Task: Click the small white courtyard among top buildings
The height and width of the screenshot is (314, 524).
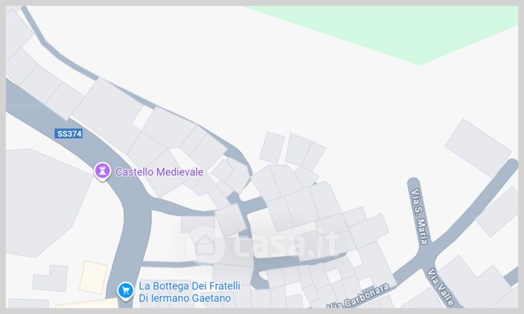Action: pyautogui.click(x=143, y=118)
